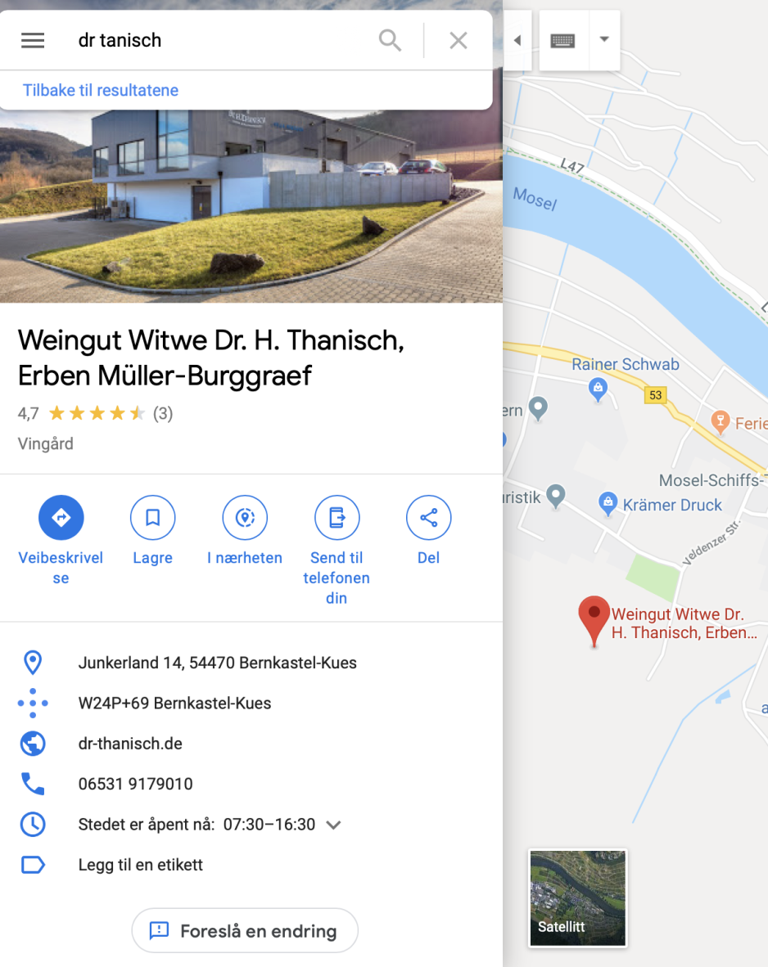Go back via Tilbake til resultatene
Image resolution: width=768 pixels, height=967 pixels.
coord(101,90)
